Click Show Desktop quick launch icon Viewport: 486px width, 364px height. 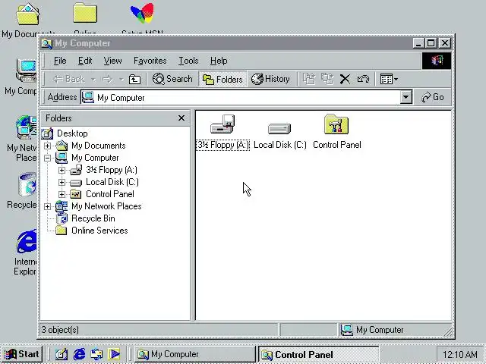62,354
